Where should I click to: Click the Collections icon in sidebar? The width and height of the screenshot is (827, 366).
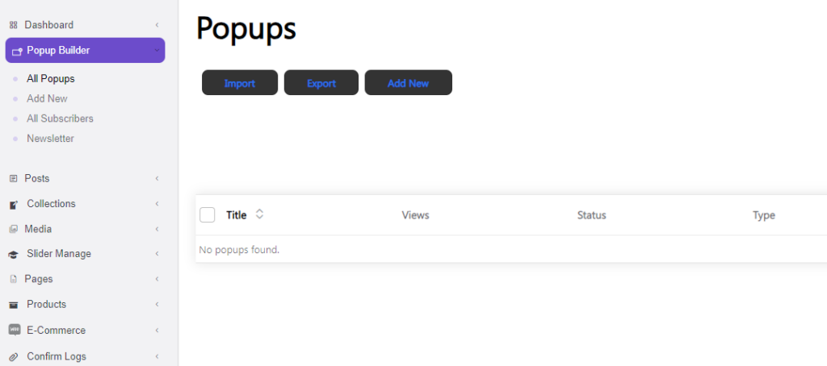(13, 204)
